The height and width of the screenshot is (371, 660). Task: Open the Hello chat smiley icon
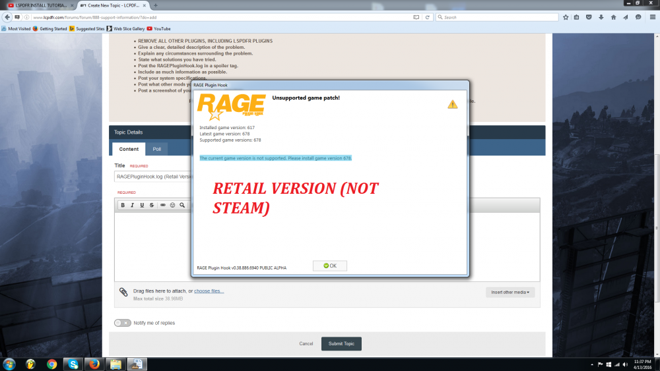point(638,17)
